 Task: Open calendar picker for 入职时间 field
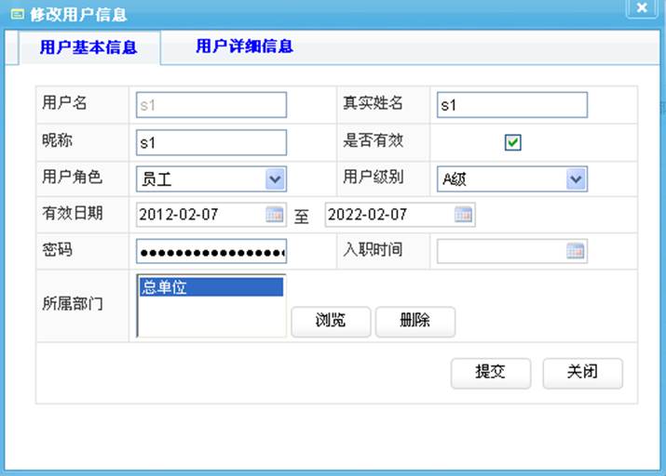(576, 251)
